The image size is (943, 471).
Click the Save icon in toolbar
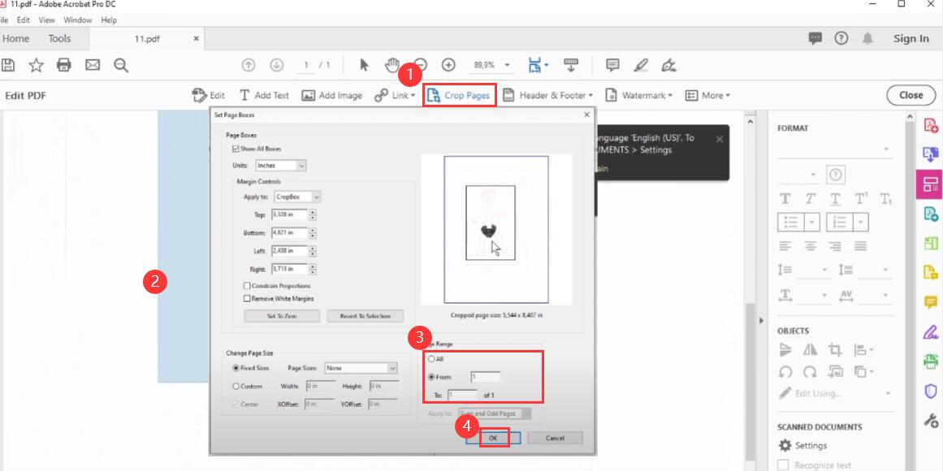click(10, 64)
